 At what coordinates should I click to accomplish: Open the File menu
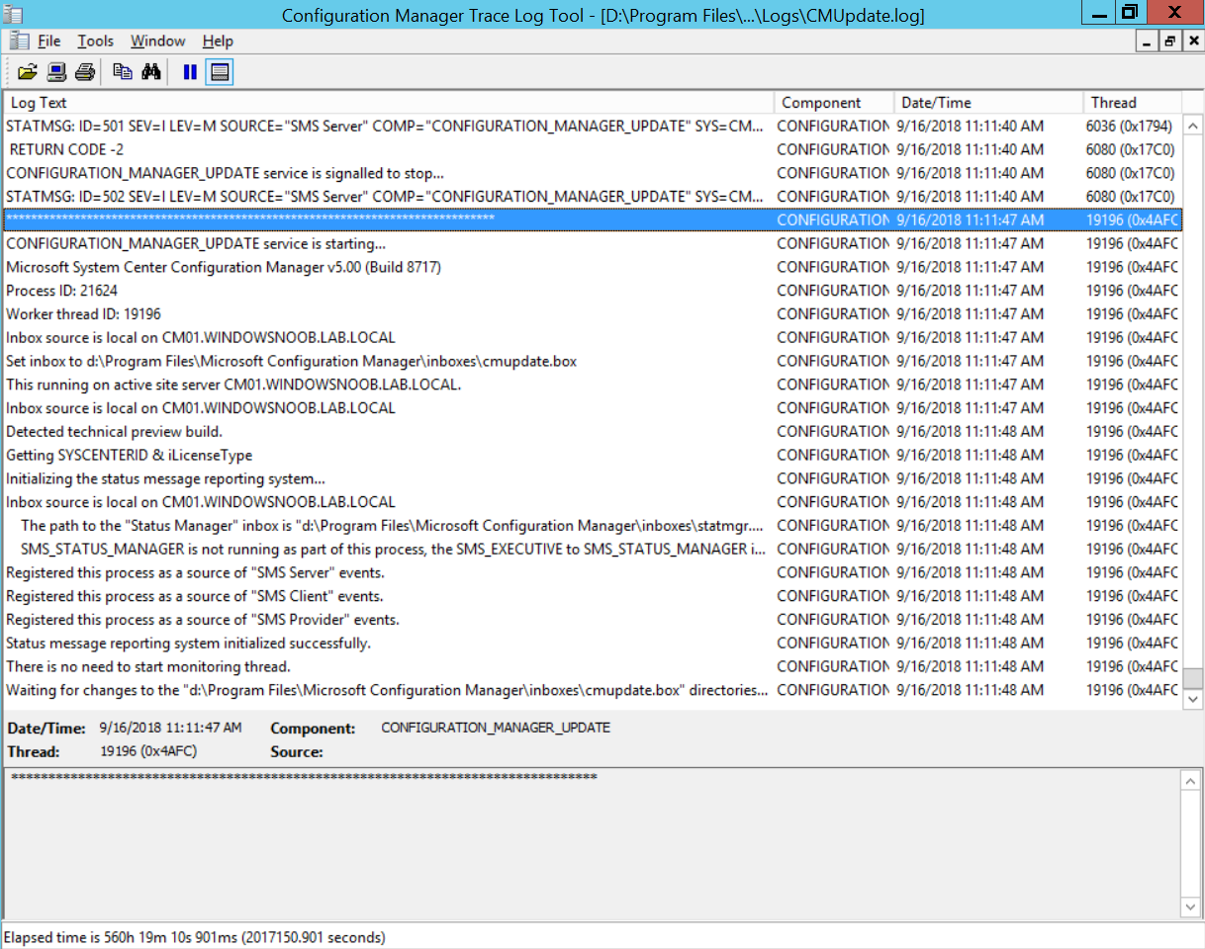click(48, 41)
